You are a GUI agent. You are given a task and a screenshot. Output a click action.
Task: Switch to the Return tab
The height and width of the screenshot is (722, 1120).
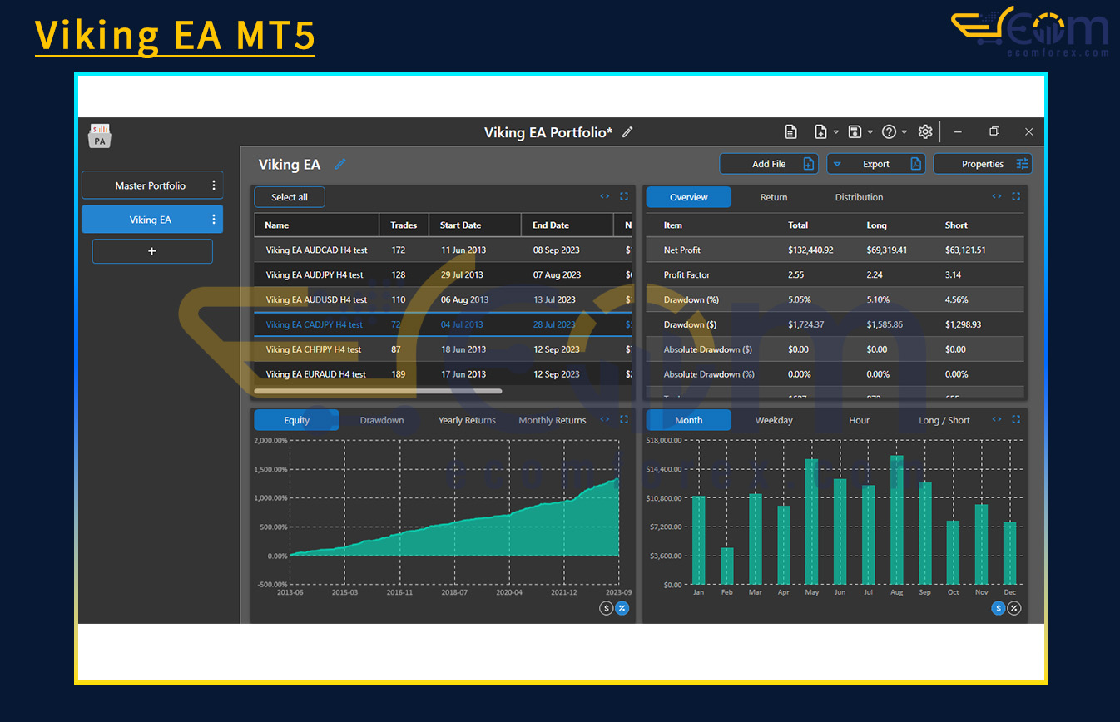[774, 197]
